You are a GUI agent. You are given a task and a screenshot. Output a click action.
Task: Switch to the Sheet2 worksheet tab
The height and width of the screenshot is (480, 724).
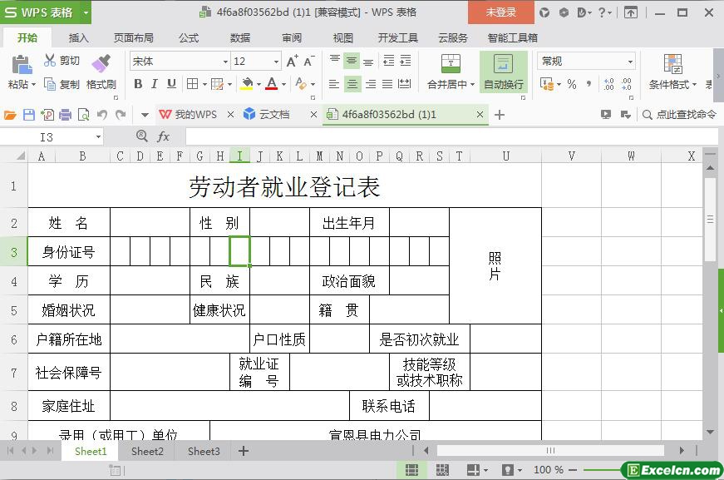(147, 451)
